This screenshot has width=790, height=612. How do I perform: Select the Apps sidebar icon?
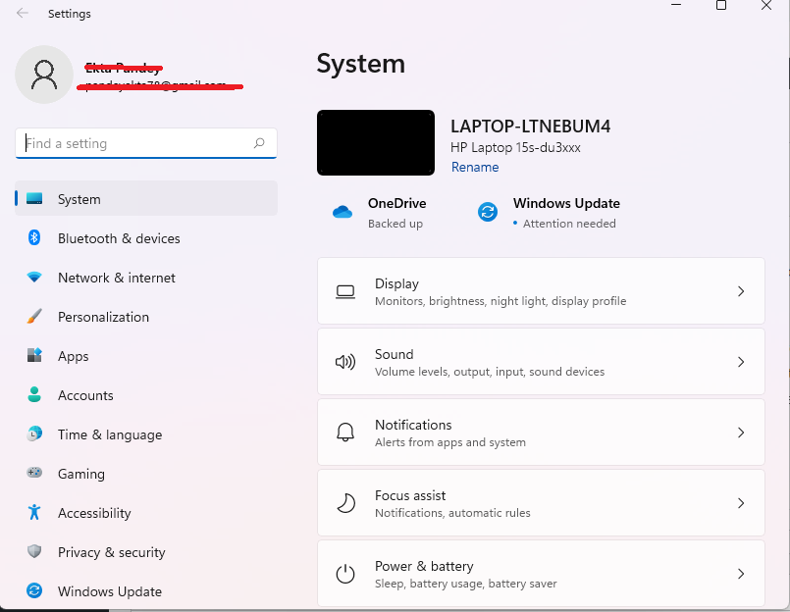[x=34, y=356]
